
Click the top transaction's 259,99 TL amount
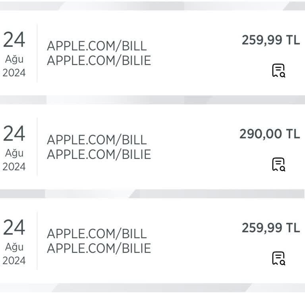(x=271, y=41)
